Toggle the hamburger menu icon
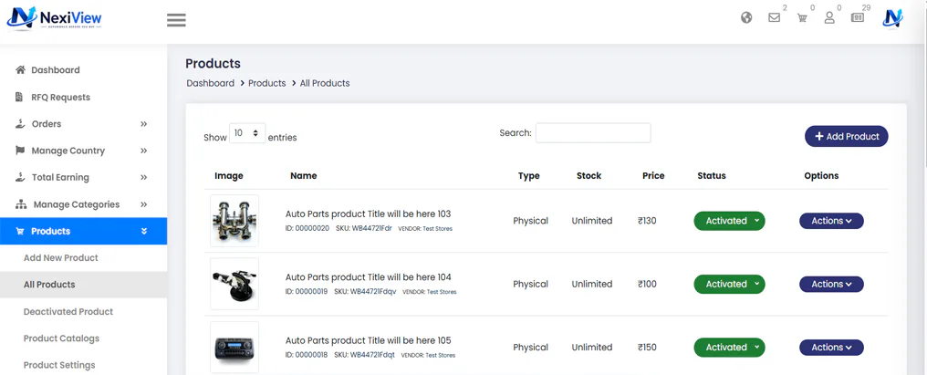The width and height of the screenshot is (927, 375). click(x=176, y=20)
